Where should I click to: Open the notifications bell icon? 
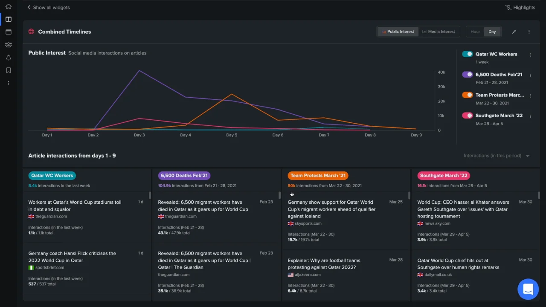coord(9,58)
